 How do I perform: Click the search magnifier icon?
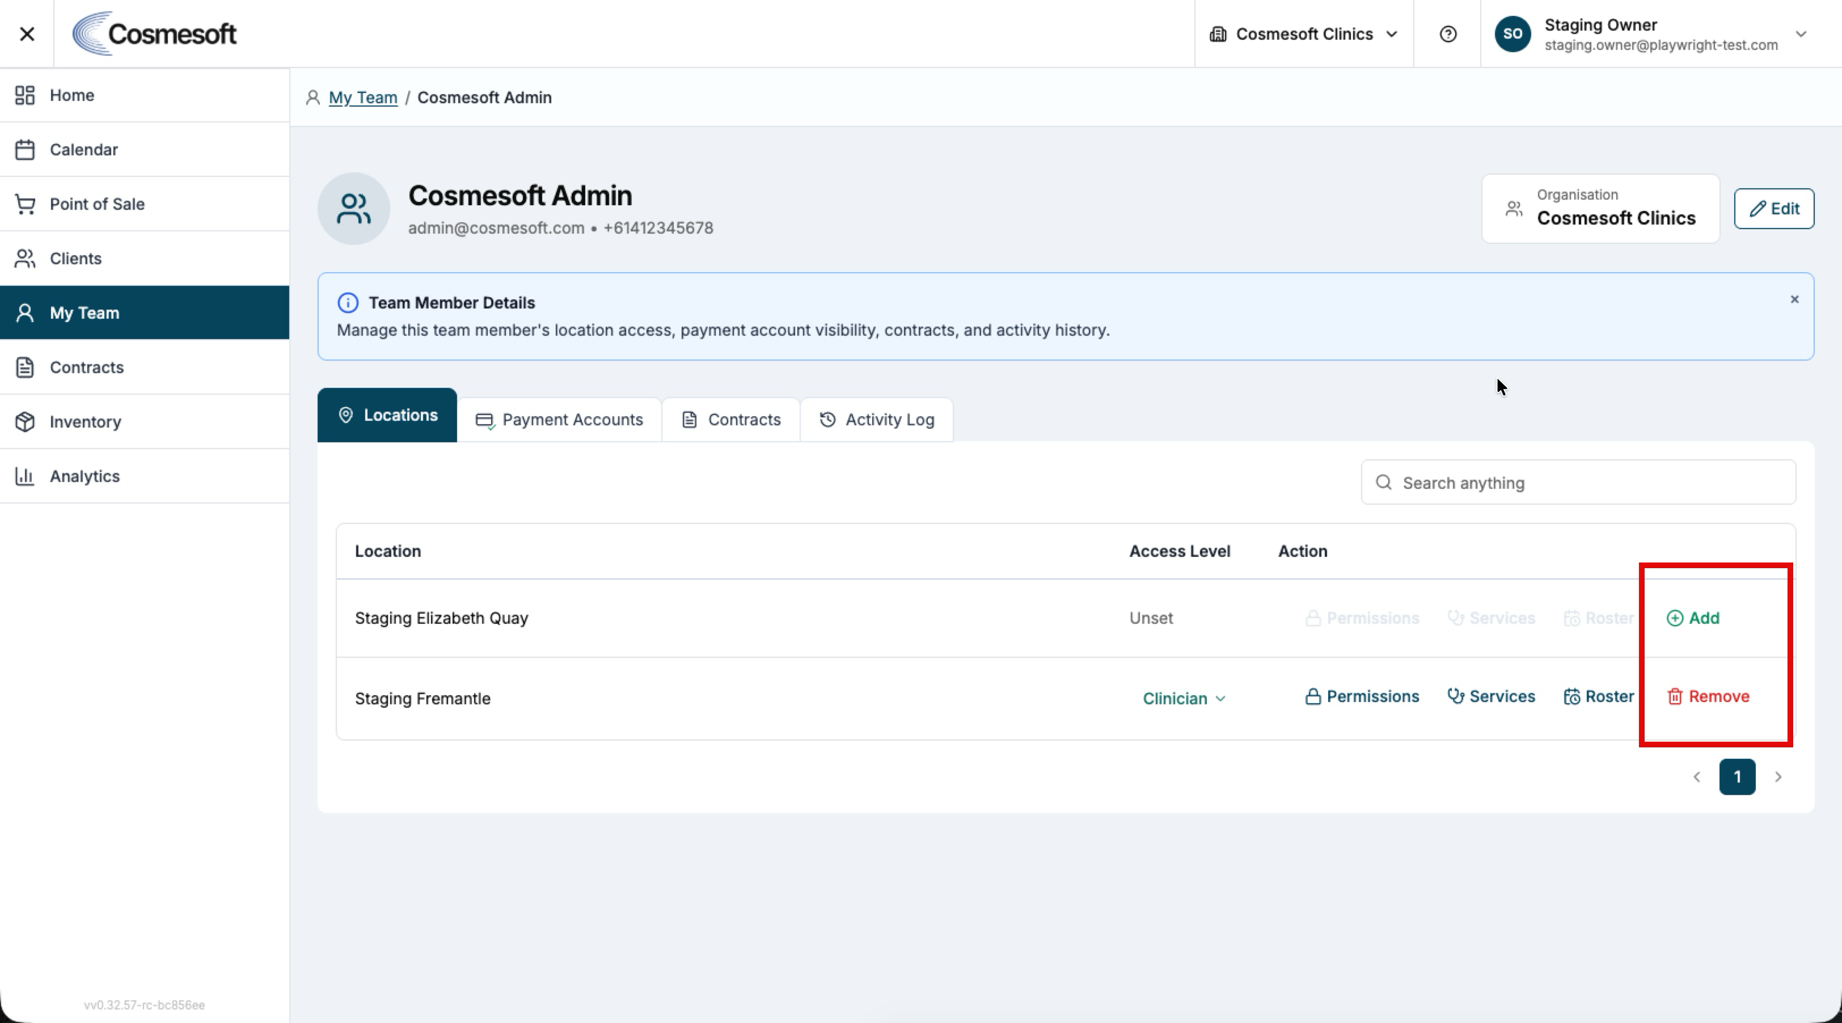pyautogui.click(x=1384, y=483)
